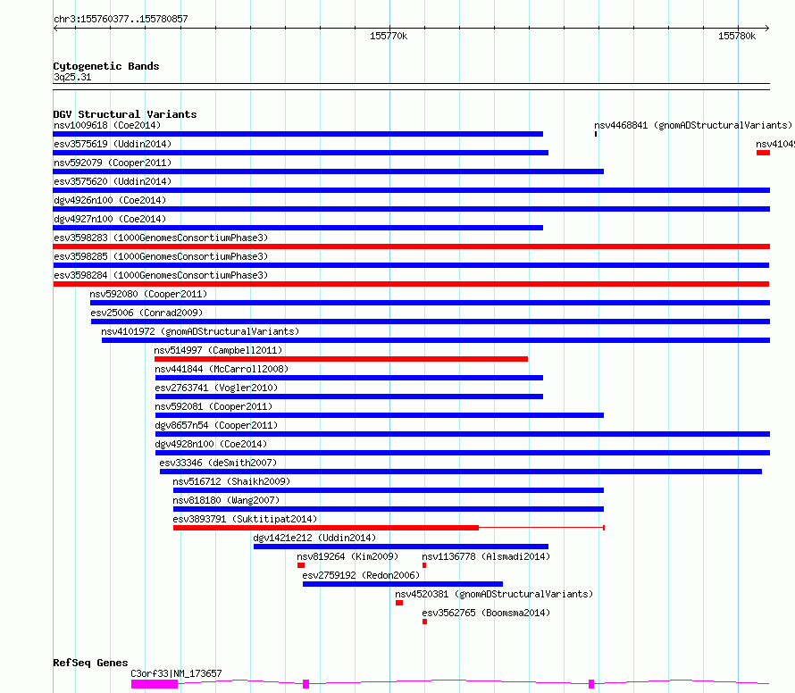Click the red nsv514997 (Campbell2011) bar
This screenshot has height=693, width=795.
tap(341, 359)
